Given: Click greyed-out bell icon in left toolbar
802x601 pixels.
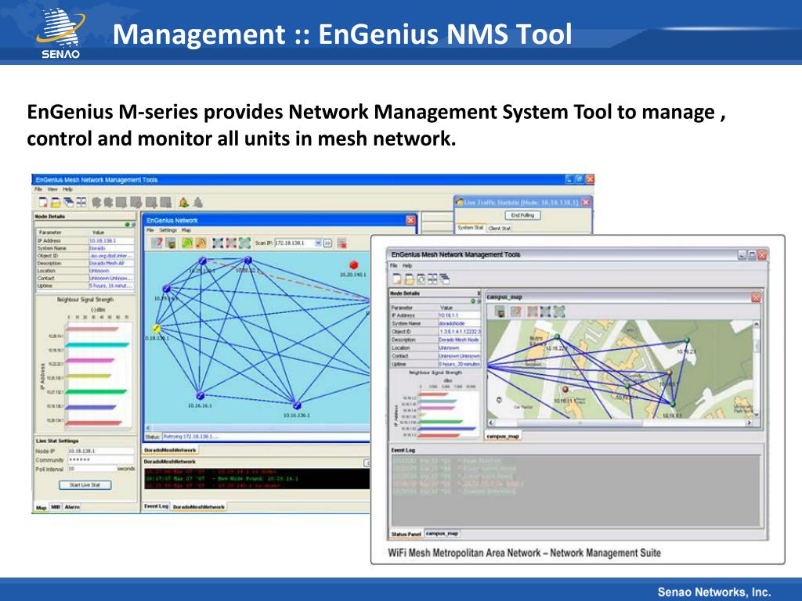Looking at the screenshot, I should [198, 203].
